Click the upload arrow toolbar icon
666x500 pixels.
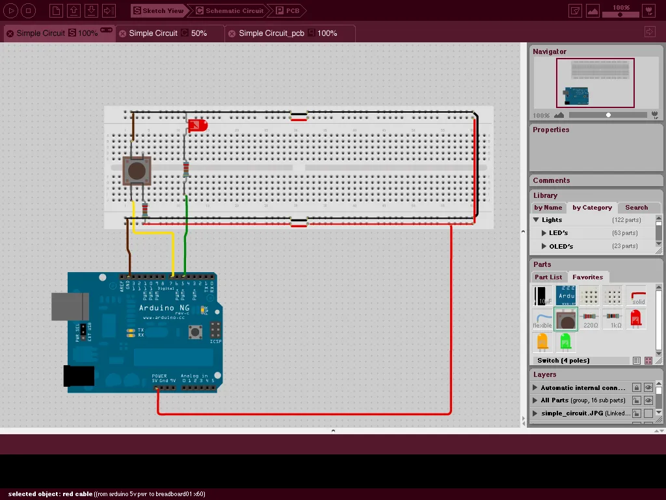(x=73, y=10)
